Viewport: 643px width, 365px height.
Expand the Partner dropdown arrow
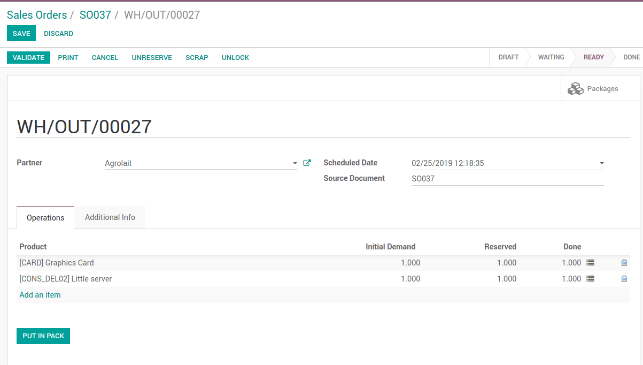coord(295,163)
